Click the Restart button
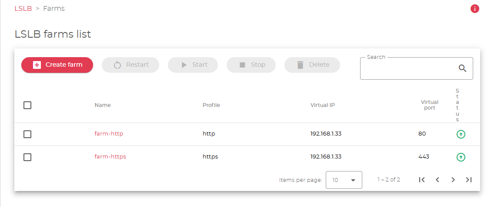 [130, 65]
